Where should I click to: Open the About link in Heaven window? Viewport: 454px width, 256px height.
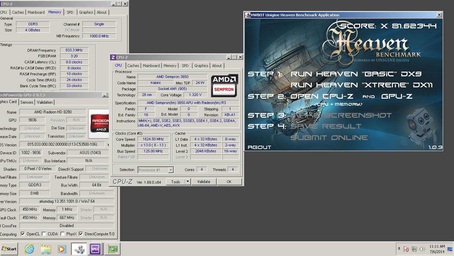[x=259, y=147]
